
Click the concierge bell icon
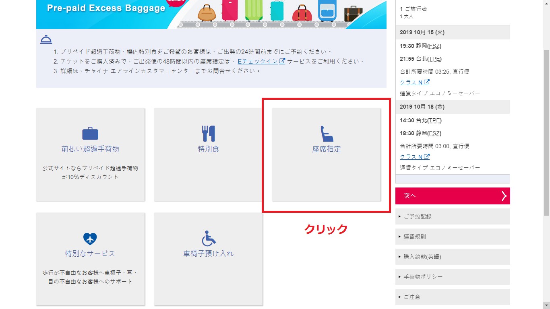point(46,40)
